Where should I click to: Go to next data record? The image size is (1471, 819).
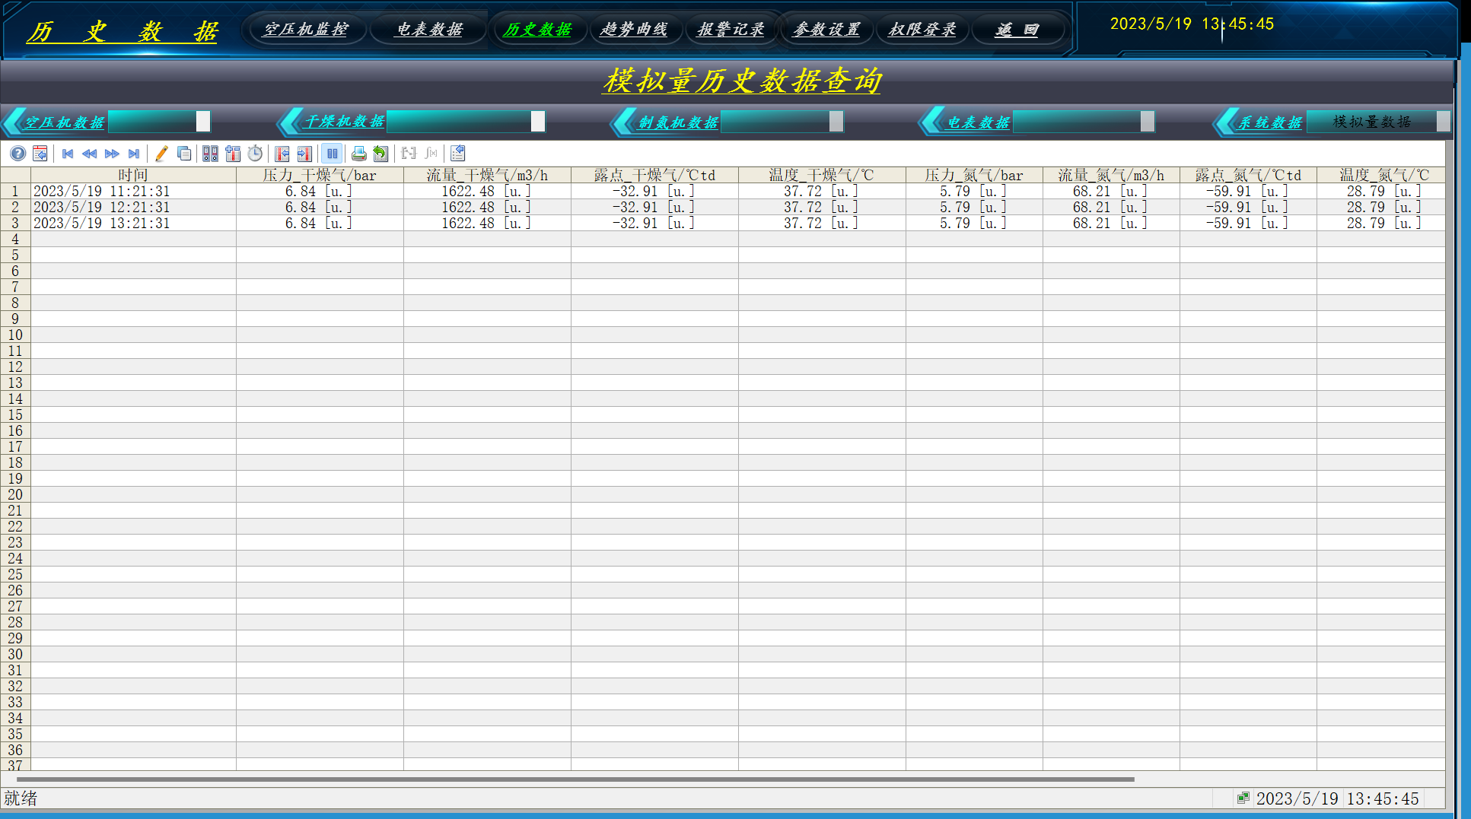(x=112, y=154)
